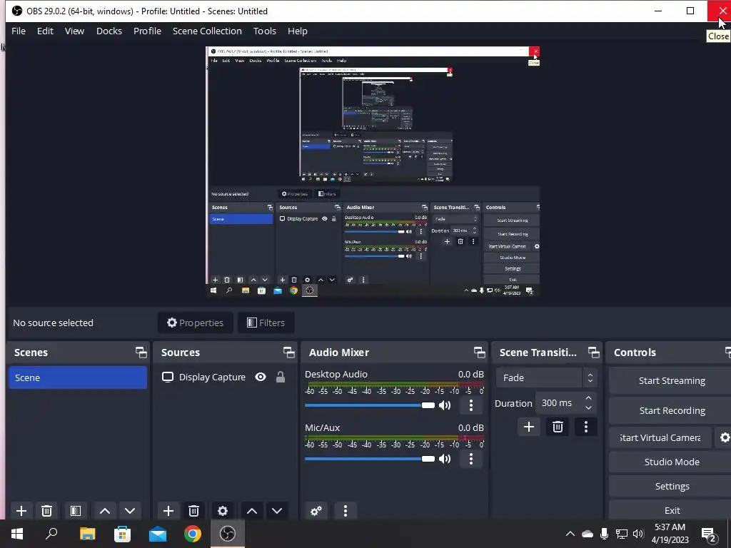Open Mail app from taskbar
The height and width of the screenshot is (548, 731).
coord(158,534)
